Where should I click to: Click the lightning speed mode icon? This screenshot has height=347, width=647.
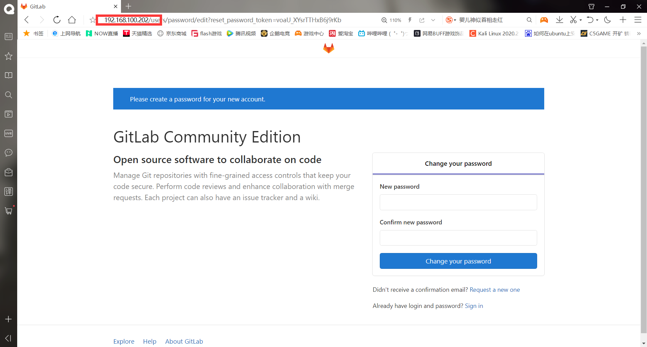click(x=410, y=20)
